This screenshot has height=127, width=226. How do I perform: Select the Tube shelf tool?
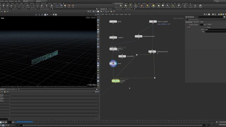click(x=4, y=6)
